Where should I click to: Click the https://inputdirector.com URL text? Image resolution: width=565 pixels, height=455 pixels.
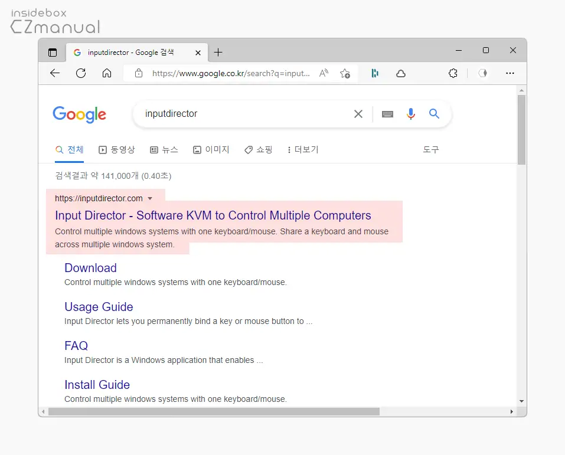coord(99,198)
